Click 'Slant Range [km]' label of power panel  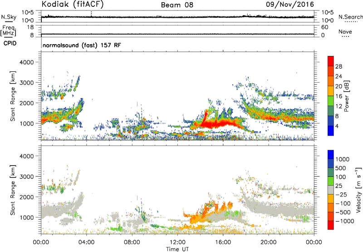tap(13, 96)
